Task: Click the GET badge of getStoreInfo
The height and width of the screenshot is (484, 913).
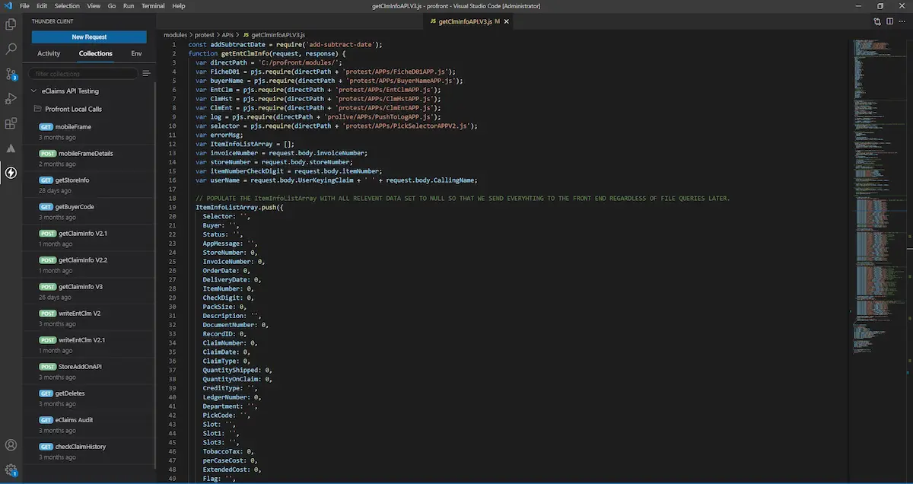Action: pyautogui.click(x=46, y=180)
